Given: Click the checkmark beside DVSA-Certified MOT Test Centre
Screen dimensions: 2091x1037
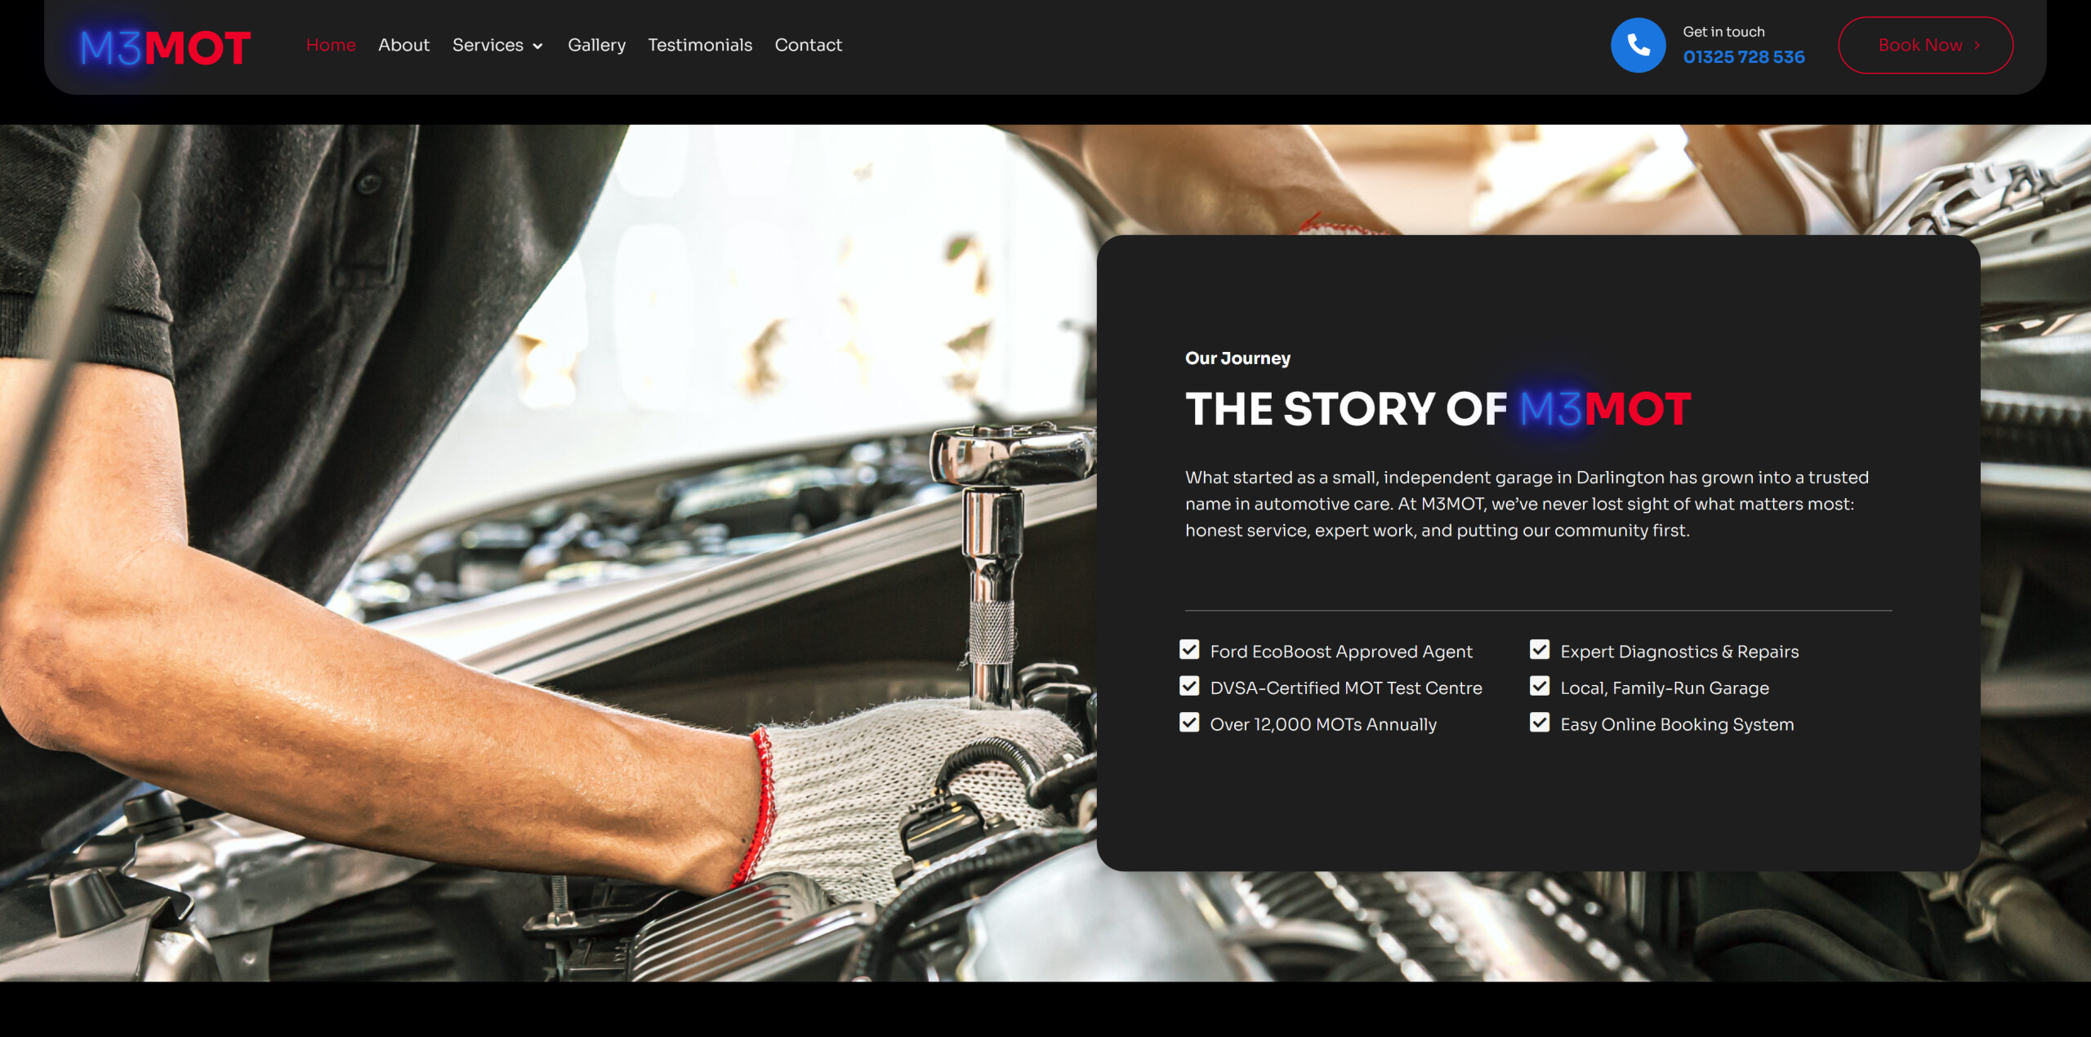Looking at the screenshot, I should tap(1189, 686).
